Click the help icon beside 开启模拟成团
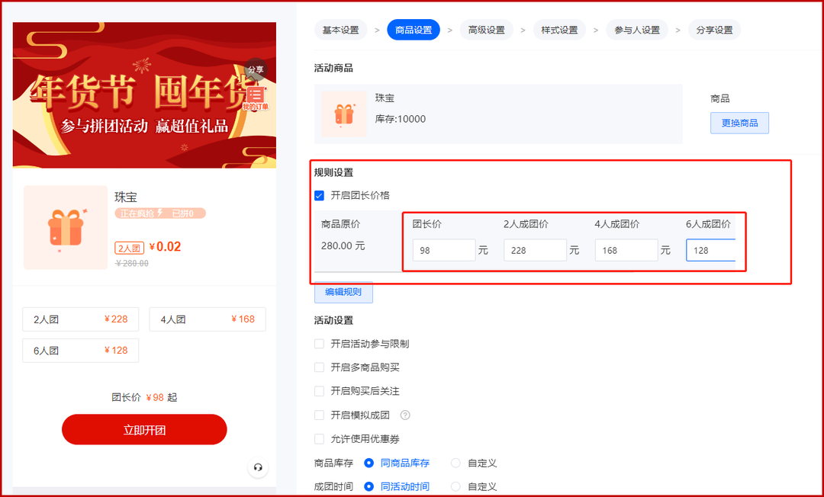The image size is (824, 497). (x=405, y=415)
